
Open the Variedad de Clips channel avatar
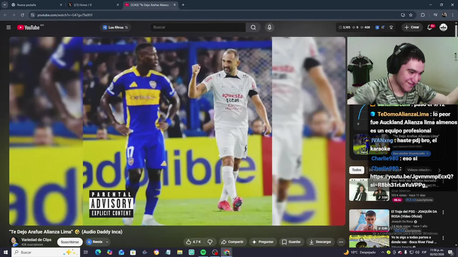pos(14,242)
